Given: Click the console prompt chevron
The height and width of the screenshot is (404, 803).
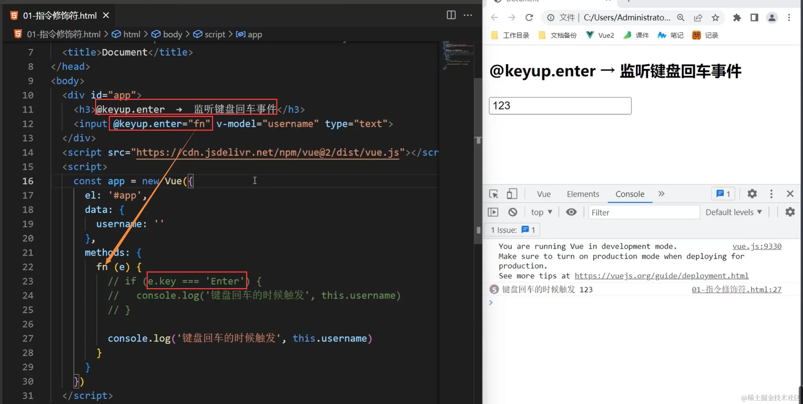Looking at the screenshot, I should point(491,303).
